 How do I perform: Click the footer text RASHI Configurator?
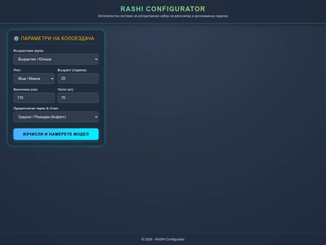[x=163, y=239]
